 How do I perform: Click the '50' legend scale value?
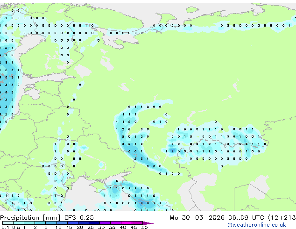(x=145, y=227)
